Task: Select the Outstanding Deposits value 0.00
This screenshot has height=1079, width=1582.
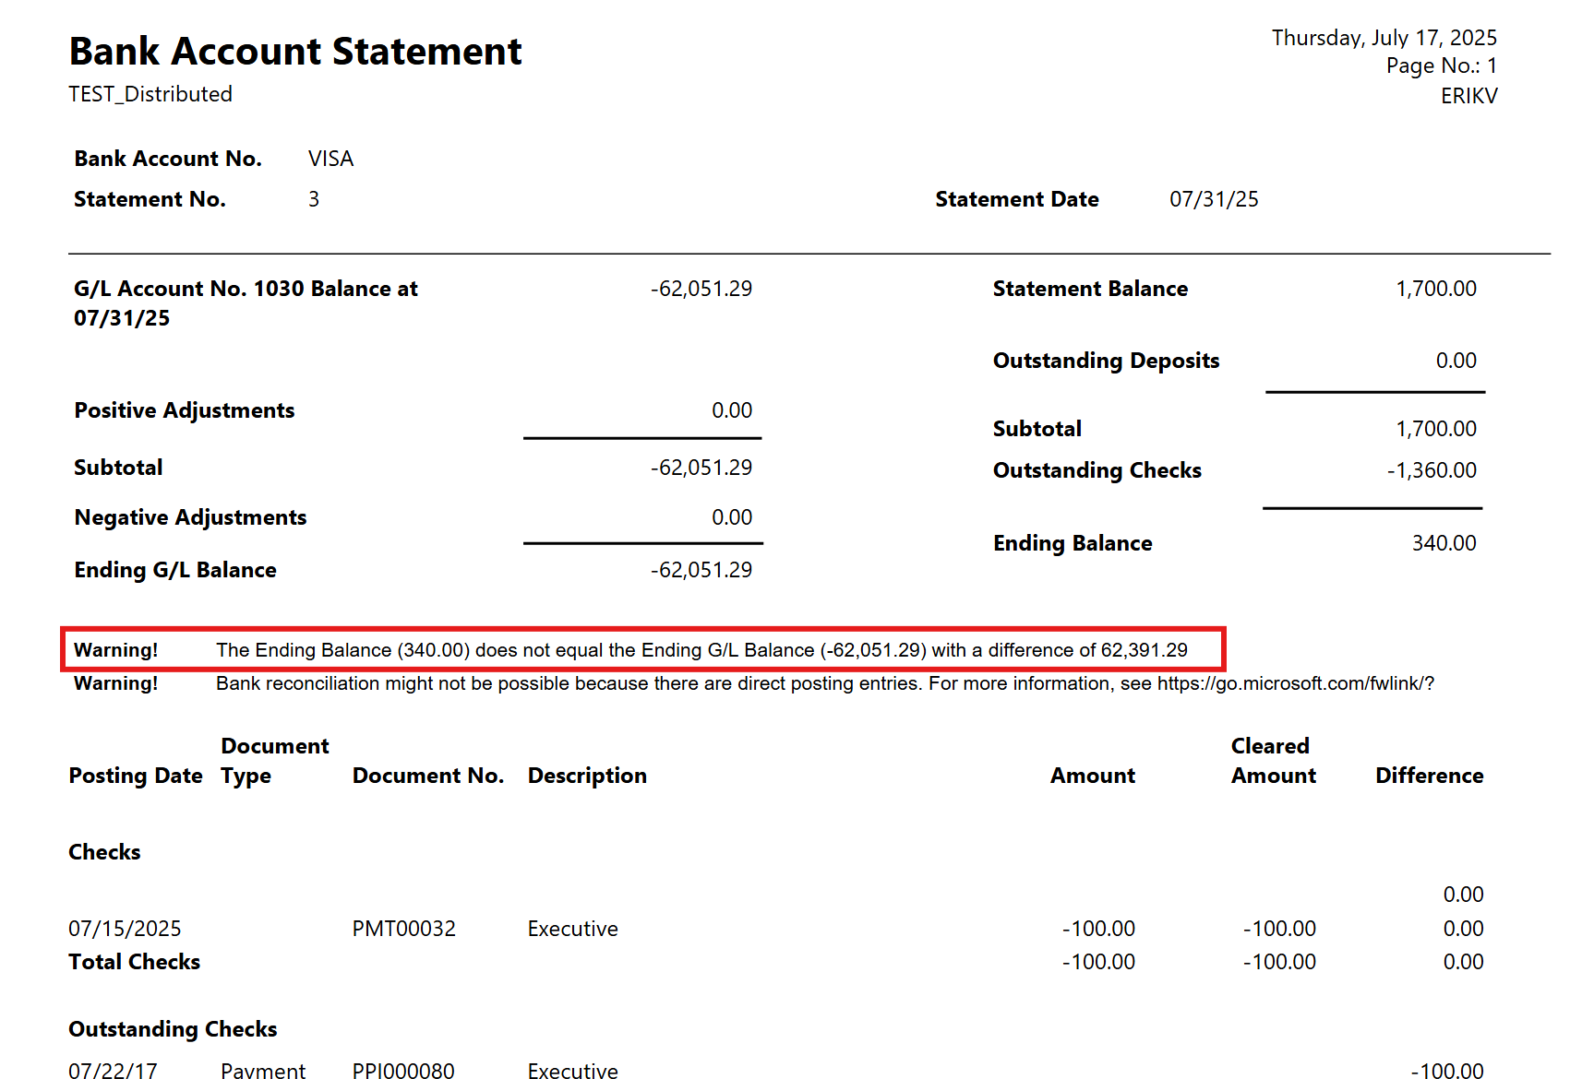Action: tap(1456, 361)
